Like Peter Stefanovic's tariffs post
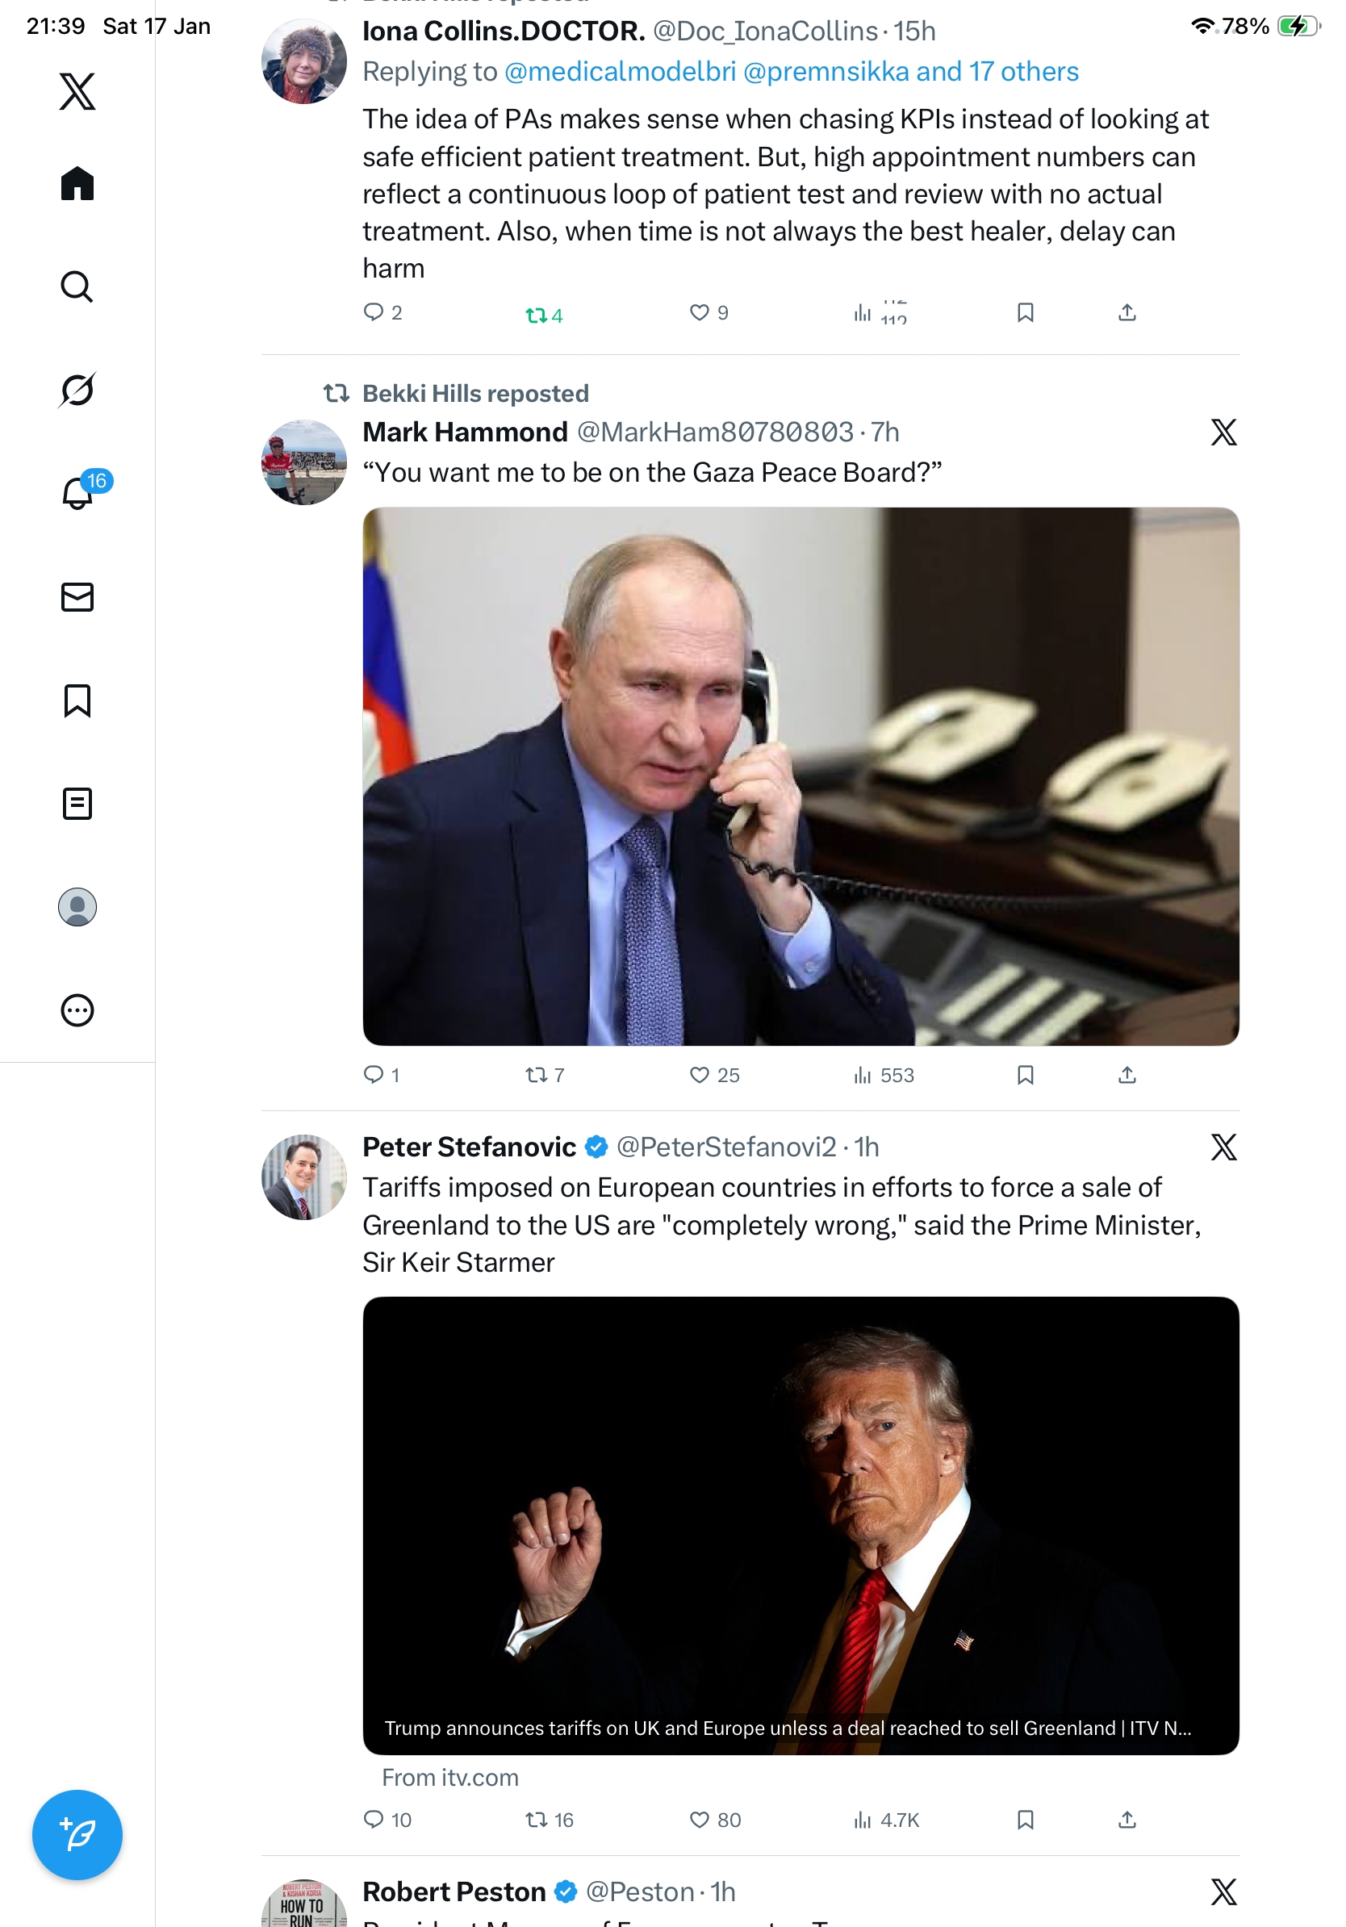 [x=699, y=1820]
